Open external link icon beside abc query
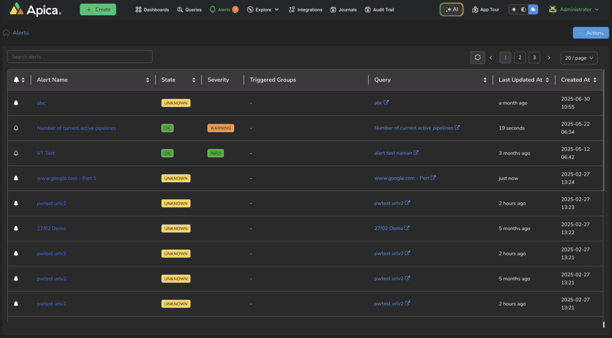 pos(387,103)
